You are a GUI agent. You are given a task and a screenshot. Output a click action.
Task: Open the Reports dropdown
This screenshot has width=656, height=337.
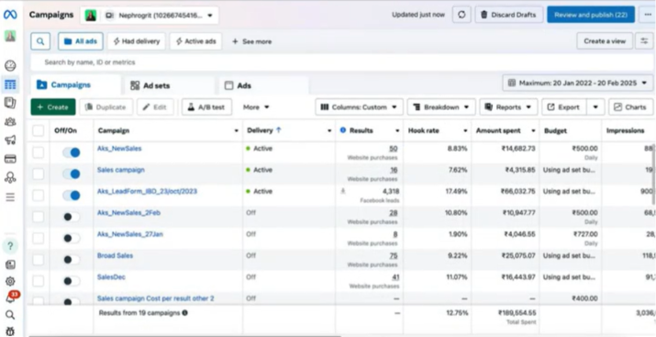(508, 107)
